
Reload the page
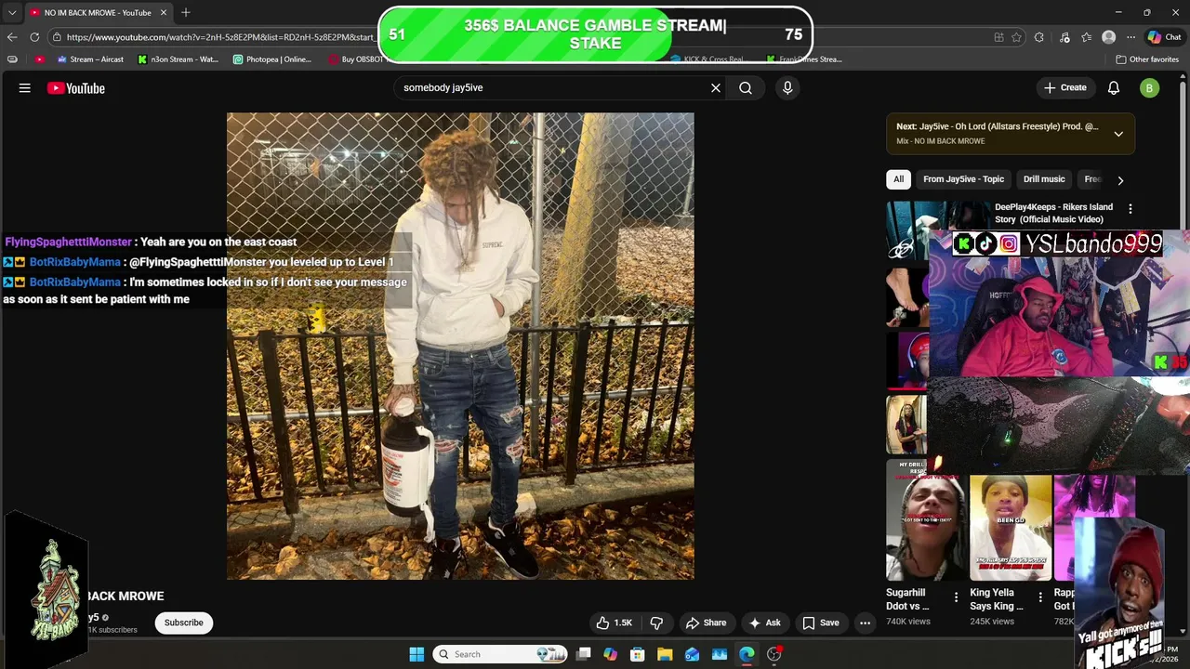[x=34, y=37]
